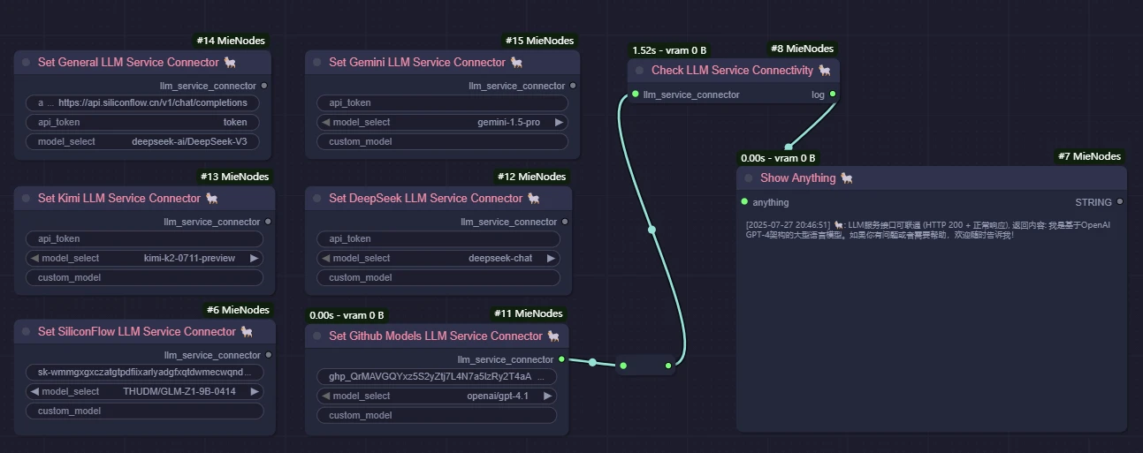Click Github Models llm_service_connector output dot
Viewport: 1143px width, 453px height.
tap(561, 359)
